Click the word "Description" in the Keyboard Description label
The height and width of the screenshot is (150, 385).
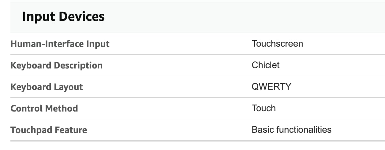(x=78, y=66)
